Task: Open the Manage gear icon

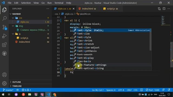Action: [4, 83]
